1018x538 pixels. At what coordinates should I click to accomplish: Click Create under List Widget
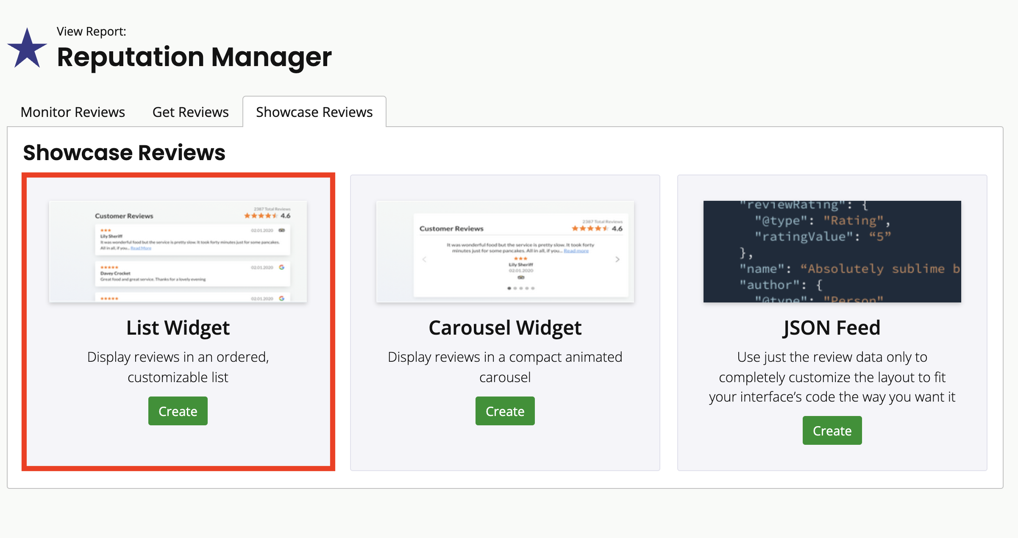(178, 411)
